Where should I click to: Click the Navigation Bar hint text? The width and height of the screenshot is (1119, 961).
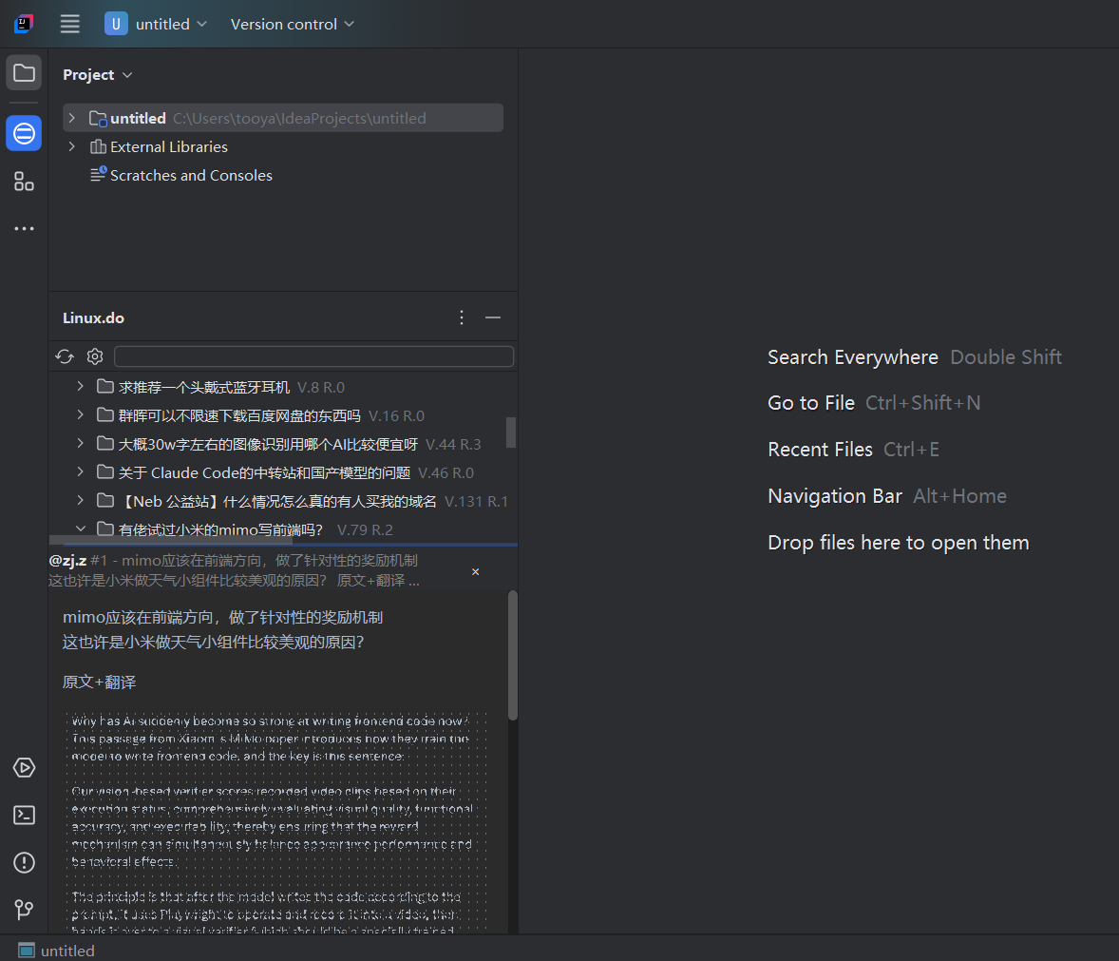835,495
